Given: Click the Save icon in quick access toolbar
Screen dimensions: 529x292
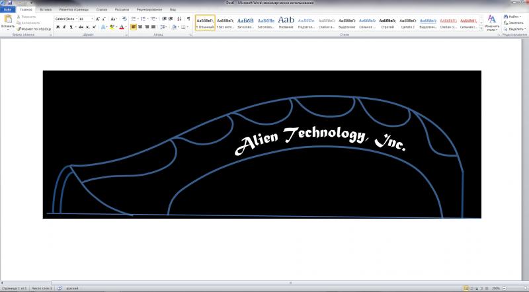Looking at the screenshot, I should coord(9,3).
